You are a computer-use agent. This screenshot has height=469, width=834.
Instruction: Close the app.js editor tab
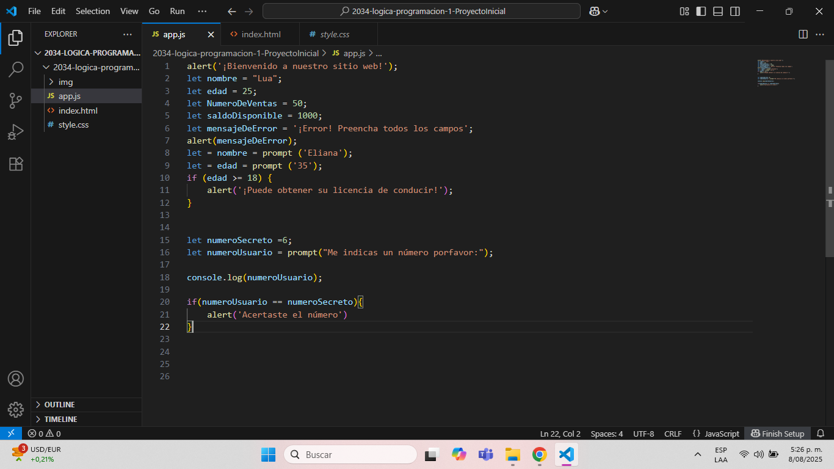tap(211, 34)
